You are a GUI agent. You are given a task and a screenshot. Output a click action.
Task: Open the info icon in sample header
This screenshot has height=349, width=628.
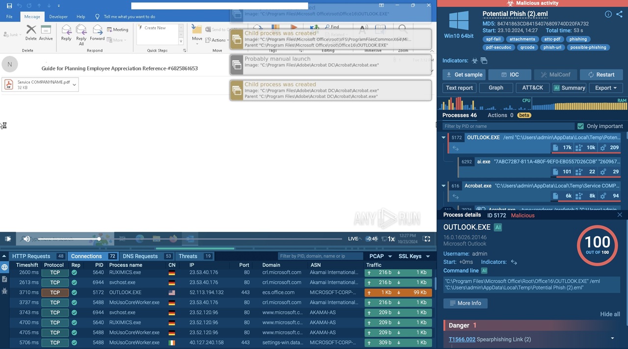pyautogui.click(x=608, y=14)
